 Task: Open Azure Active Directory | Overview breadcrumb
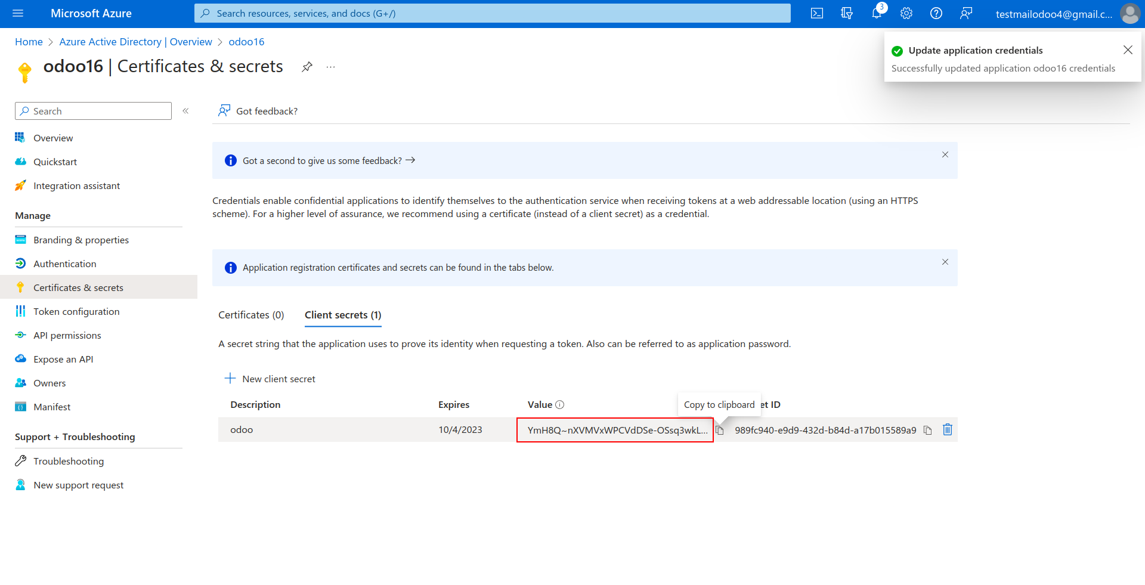135,42
